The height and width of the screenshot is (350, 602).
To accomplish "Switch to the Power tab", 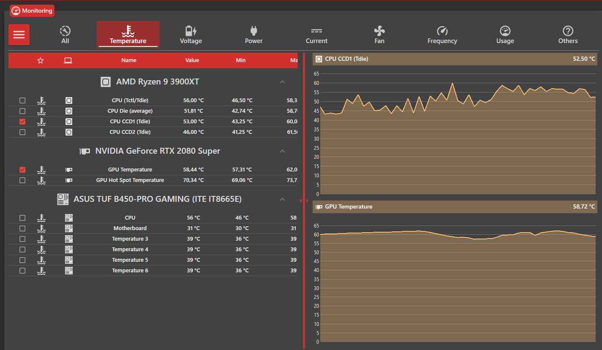I will click(x=253, y=35).
